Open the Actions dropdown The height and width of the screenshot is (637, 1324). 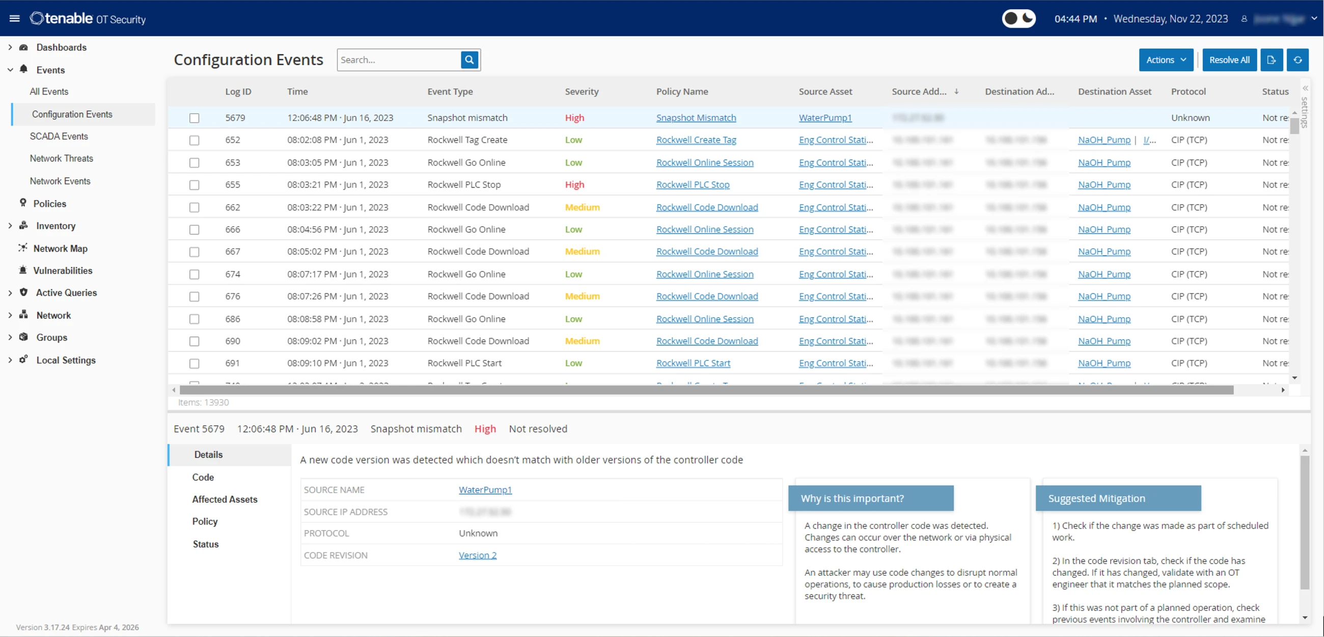pos(1165,60)
